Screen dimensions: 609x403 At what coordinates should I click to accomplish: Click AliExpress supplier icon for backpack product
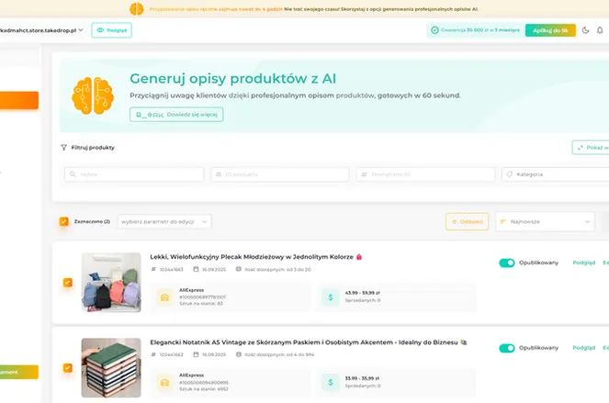pyautogui.click(x=164, y=297)
